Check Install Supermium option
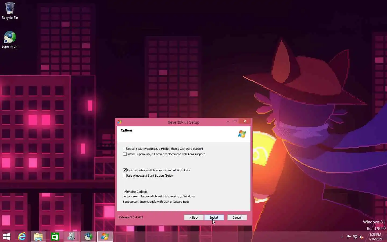 [x=125, y=154]
